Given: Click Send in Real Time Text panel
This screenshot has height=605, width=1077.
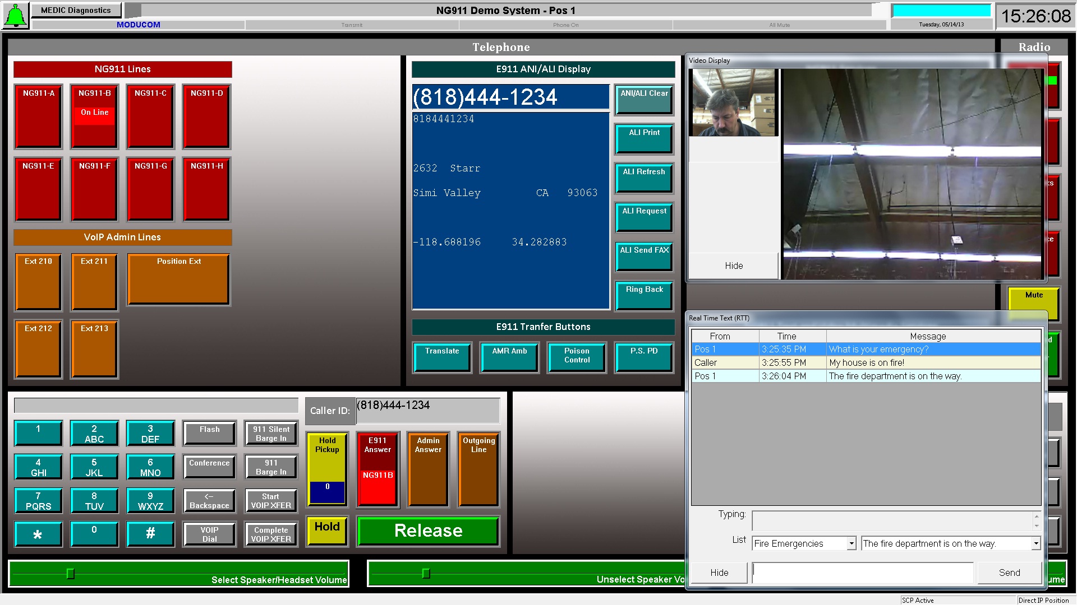Looking at the screenshot, I should [1009, 573].
